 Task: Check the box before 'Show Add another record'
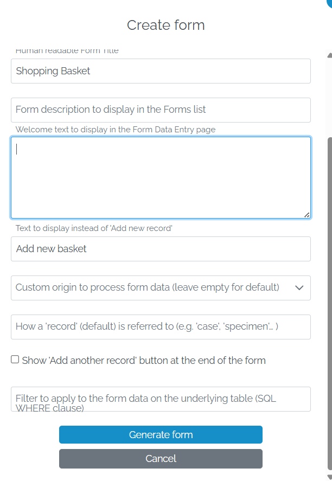pos(15,358)
